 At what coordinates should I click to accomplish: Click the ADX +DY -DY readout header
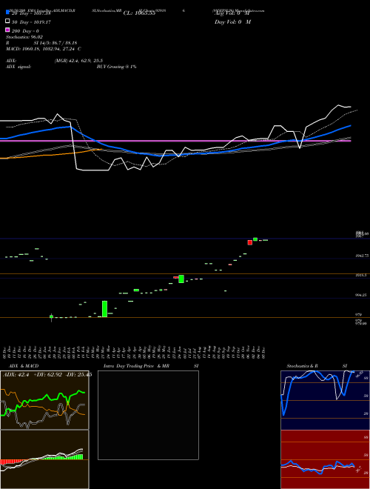click(x=47, y=375)
